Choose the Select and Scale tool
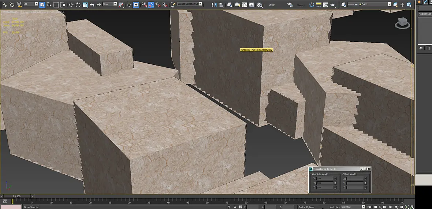The image size is (432, 209). point(85,5)
